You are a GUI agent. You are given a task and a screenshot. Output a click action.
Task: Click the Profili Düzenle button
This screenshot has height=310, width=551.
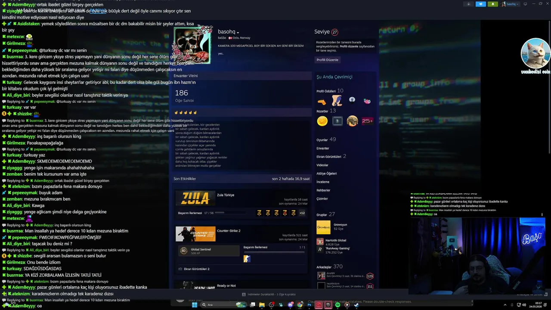327,60
